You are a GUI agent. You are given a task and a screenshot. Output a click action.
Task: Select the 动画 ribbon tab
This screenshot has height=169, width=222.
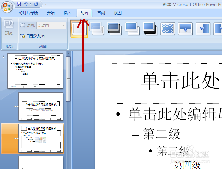(x=84, y=13)
